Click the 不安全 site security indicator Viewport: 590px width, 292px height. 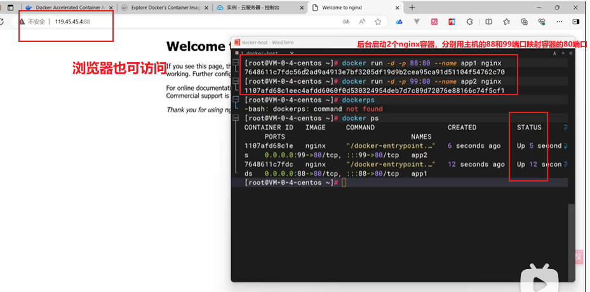pyautogui.click(x=32, y=22)
